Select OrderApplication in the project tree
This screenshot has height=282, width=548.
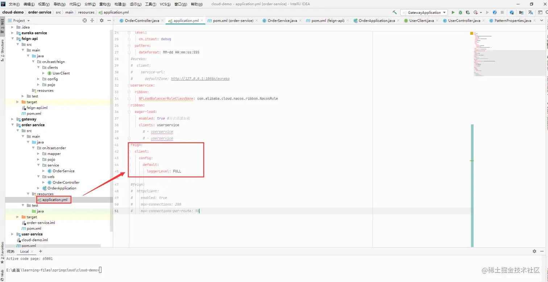pyautogui.click(x=62, y=188)
